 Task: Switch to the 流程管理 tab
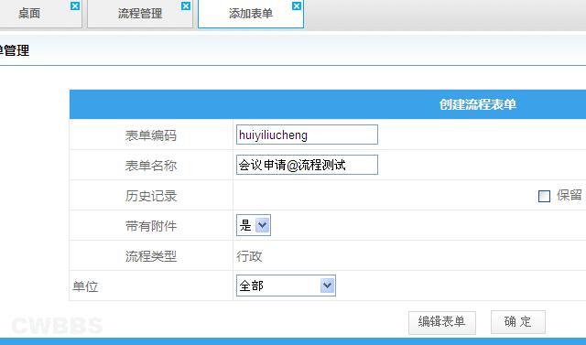click(x=140, y=14)
